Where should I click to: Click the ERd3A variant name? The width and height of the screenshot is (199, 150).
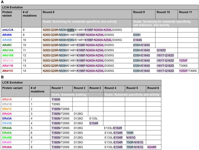(7, 118)
